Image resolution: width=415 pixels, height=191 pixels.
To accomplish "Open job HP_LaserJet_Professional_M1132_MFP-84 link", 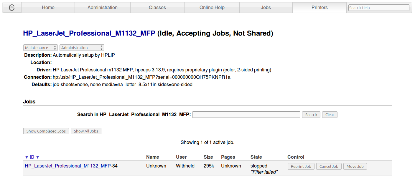I will (68, 166).
